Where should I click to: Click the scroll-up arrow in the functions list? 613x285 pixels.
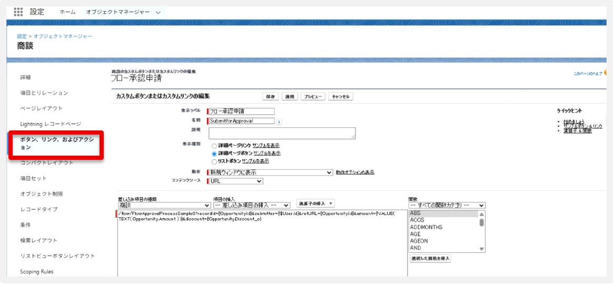481,214
